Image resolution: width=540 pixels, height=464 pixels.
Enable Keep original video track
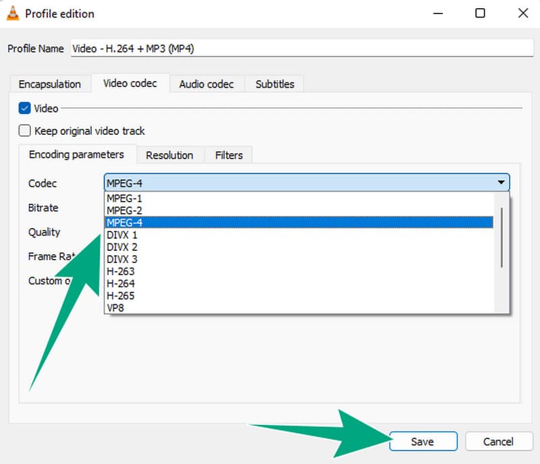coord(25,131)
